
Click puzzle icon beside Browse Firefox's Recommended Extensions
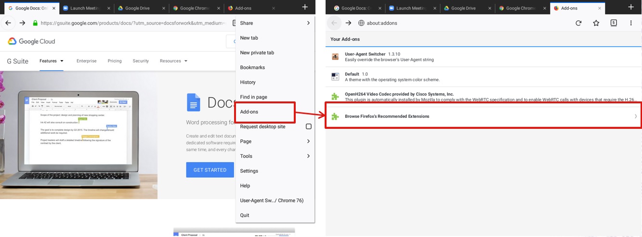(x=335, y=116)
